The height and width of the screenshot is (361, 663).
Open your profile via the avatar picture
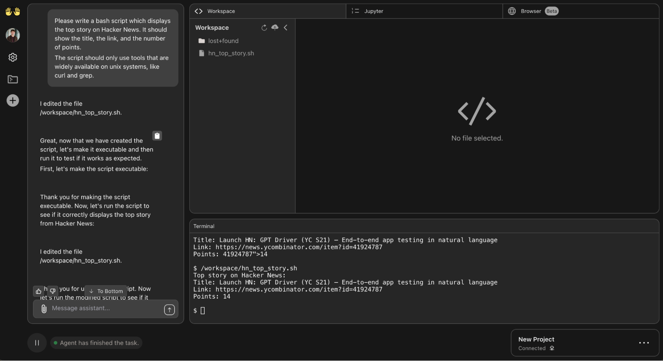[x=13, y=35]
